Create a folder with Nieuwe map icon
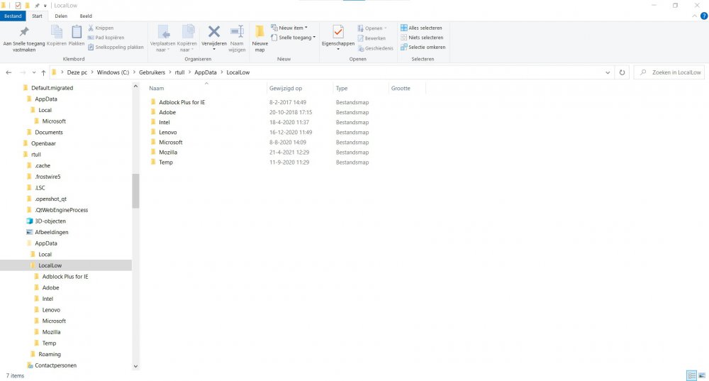Image resolution: width=709 pixels, height=381 pixels. pos(259,35)
